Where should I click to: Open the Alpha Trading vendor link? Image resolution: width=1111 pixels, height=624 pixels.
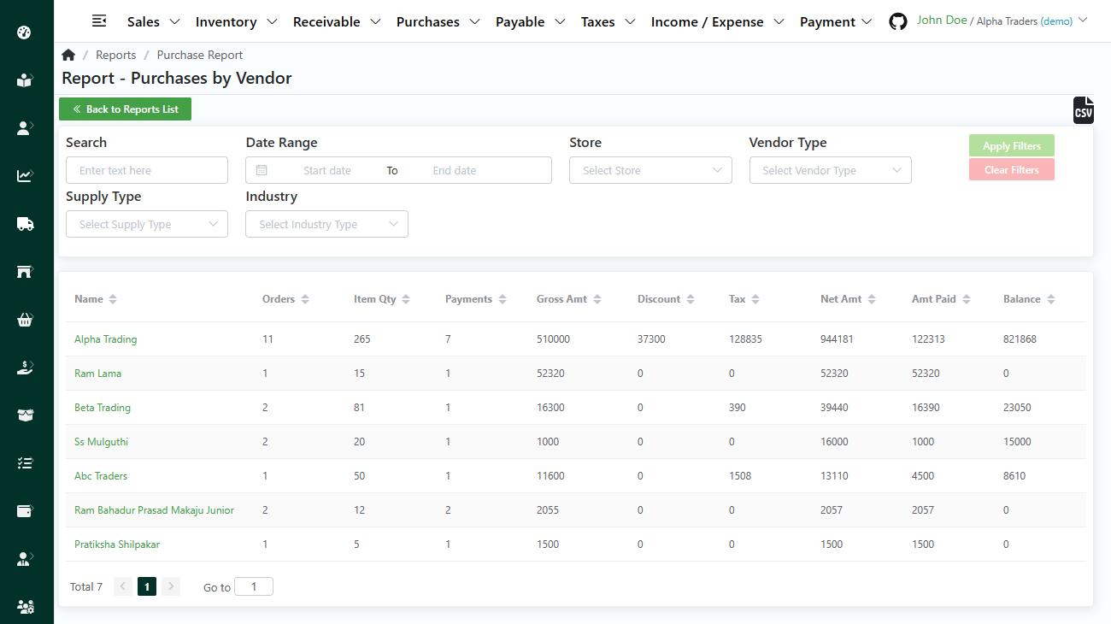pos(106,339)
